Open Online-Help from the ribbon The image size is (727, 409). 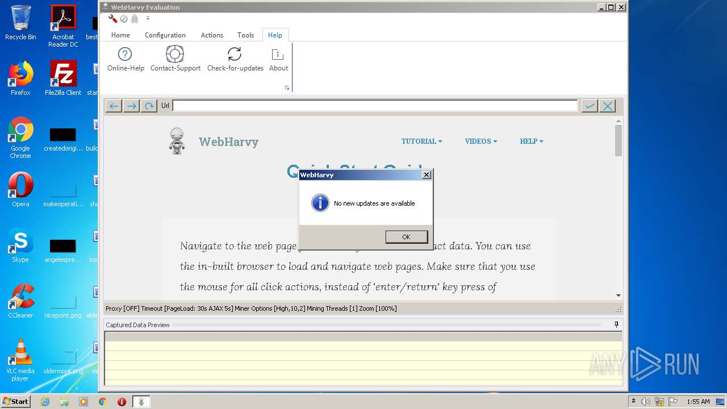tap(126, 59)
